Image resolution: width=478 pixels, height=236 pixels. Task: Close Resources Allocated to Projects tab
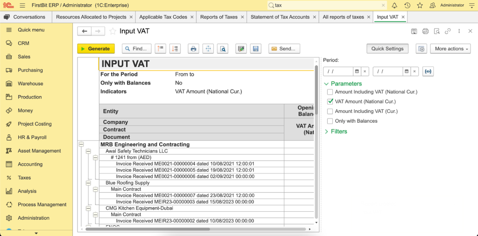click(131, 17)
